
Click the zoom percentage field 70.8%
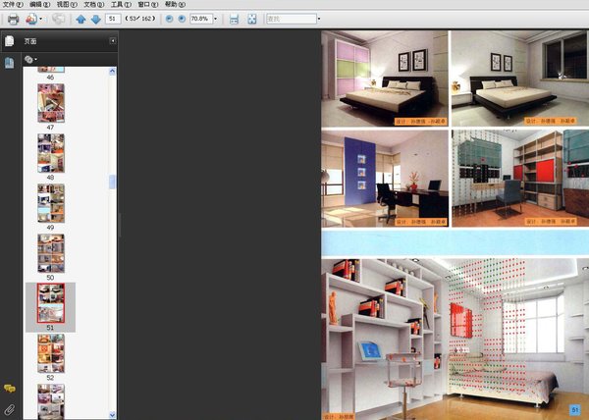(x=201, y=19)
